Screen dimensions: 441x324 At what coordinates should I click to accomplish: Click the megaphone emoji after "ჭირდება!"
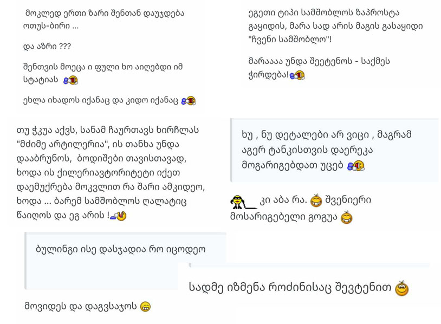click(x=297, y=75)
